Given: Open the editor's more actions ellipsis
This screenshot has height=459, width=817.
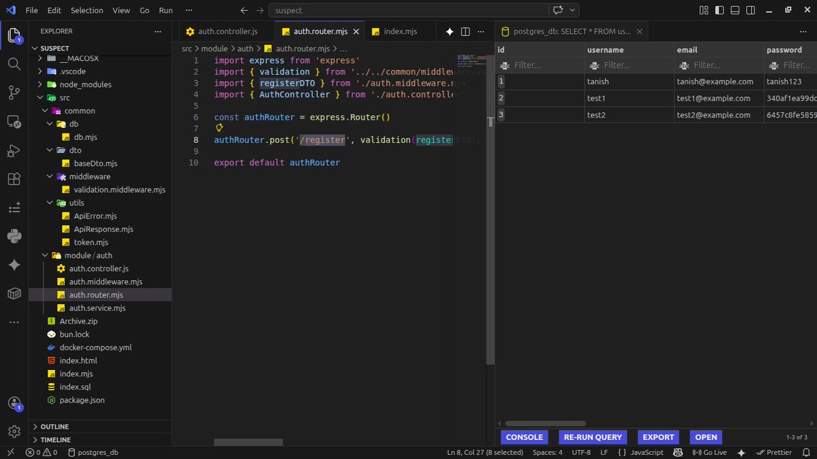Looking at the screenshot, I should [x=481, y=31].
